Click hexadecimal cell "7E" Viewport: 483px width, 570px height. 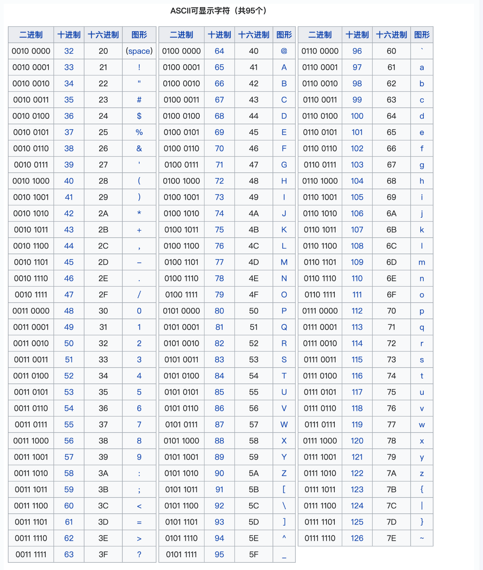(x=391, y=538)
